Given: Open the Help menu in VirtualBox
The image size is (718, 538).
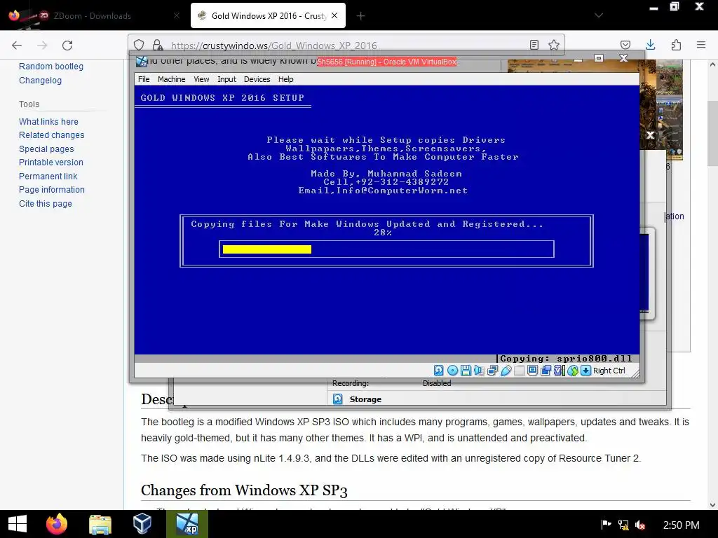Looking at the screenshot, I should pos(286,79).
